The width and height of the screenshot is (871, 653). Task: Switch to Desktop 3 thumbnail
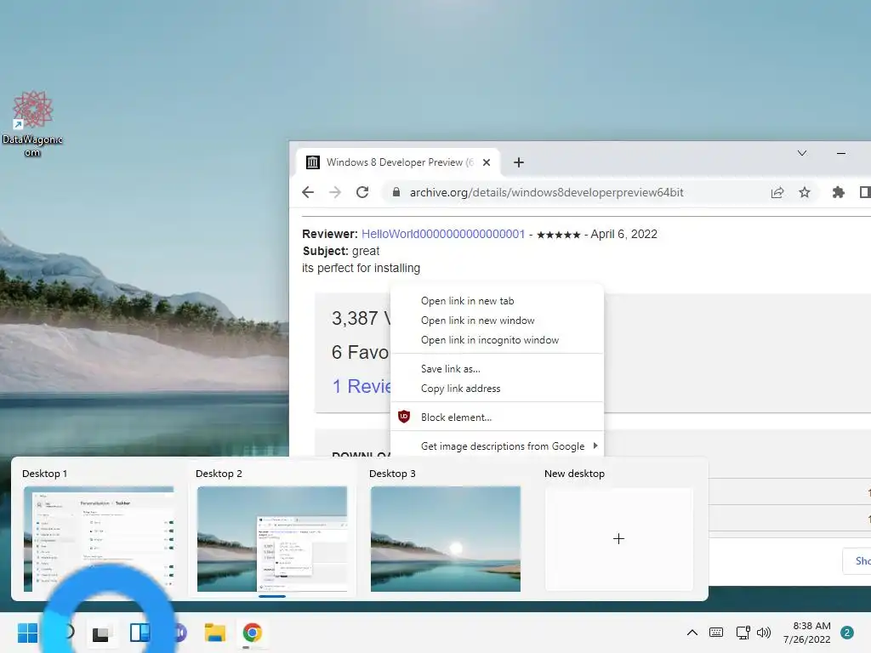[446, 538]
